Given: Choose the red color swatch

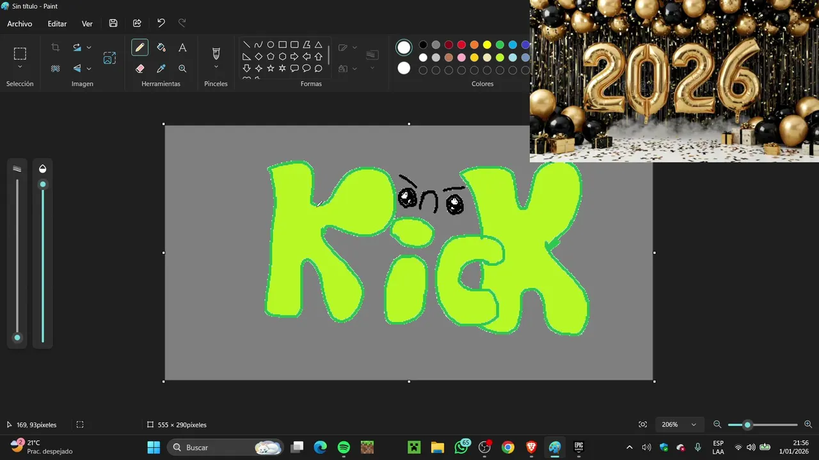Looking at the screenshot, I should coord(461,45).
